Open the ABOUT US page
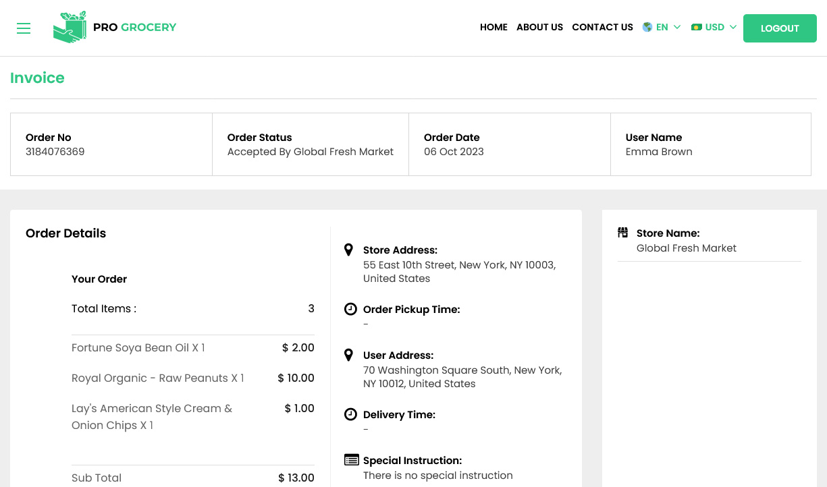This screenshot has height=487, width=827. (539, 27)
